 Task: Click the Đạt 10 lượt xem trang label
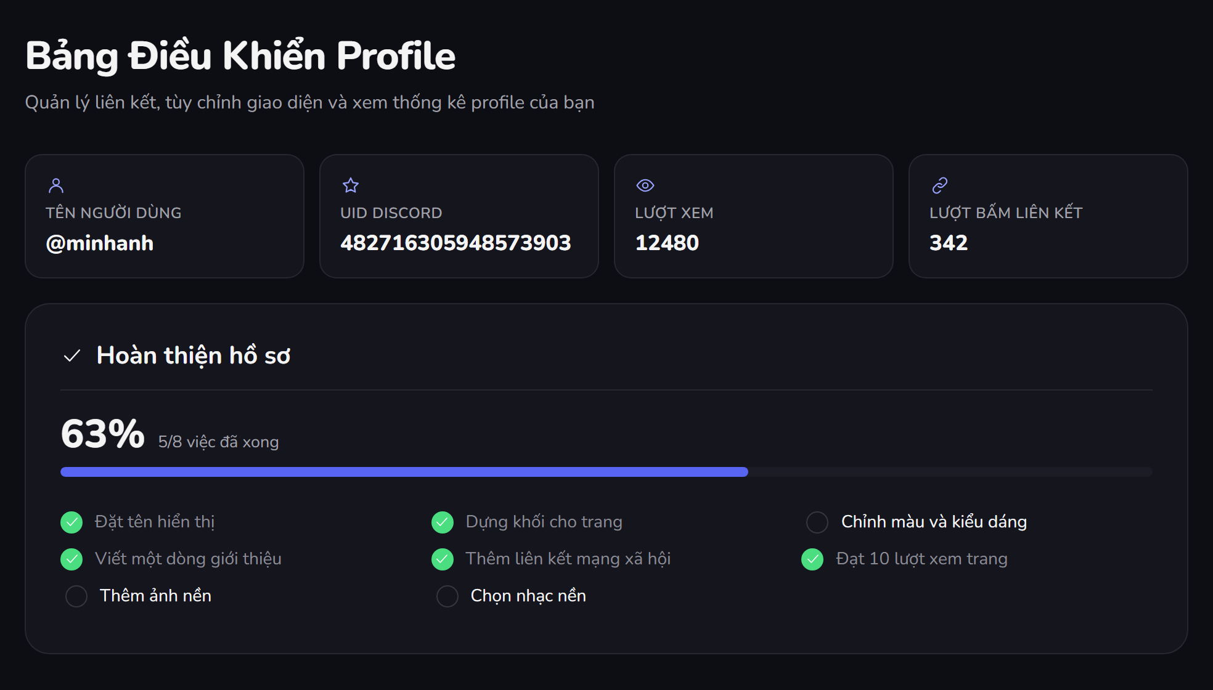click(921, 559)
